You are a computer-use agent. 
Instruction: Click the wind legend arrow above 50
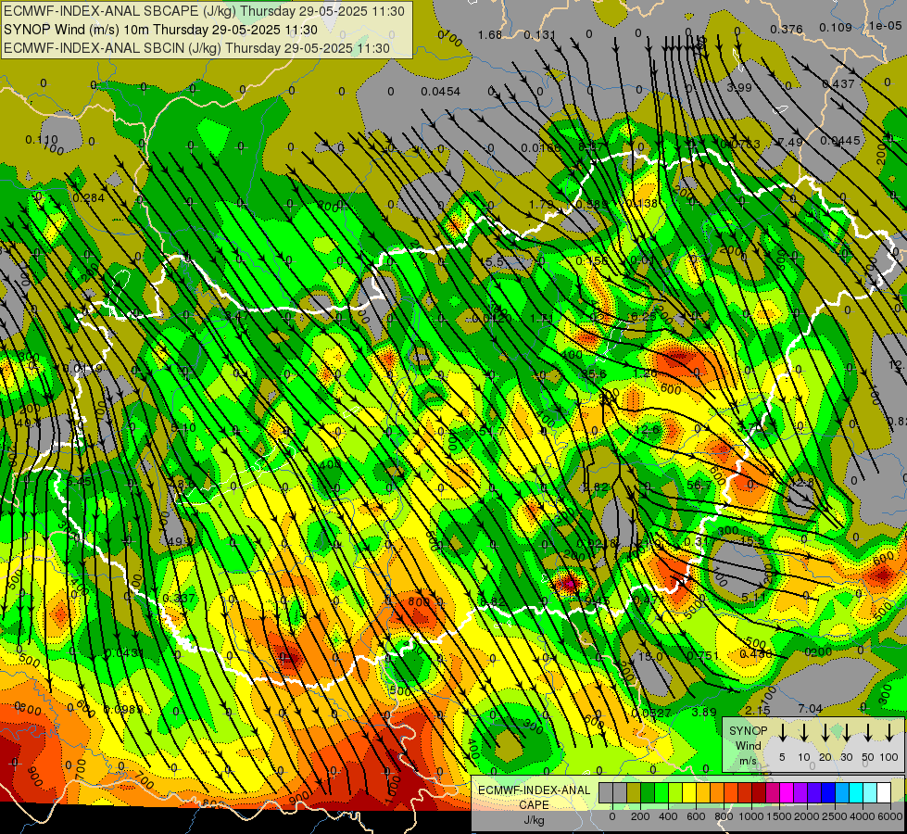point(868,732)
